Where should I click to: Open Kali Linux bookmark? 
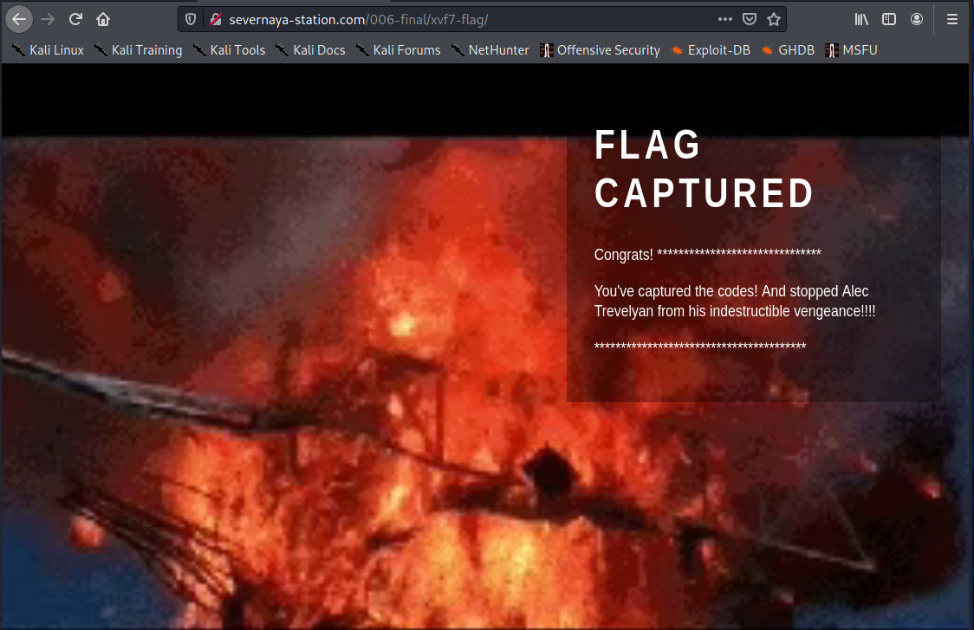pos(48,50)
